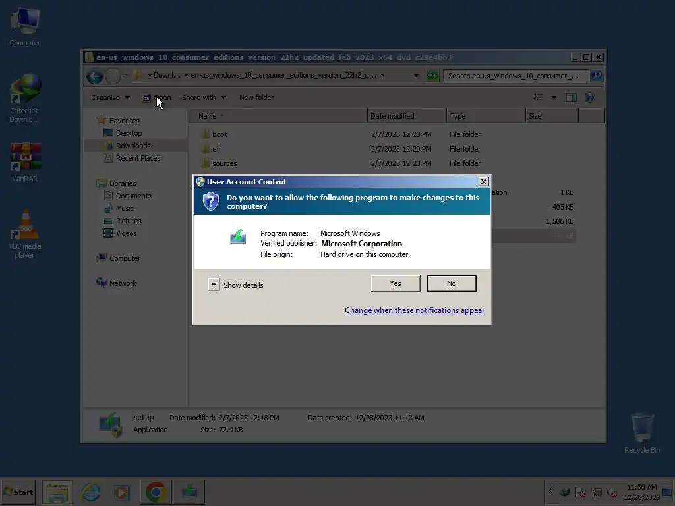Click Downl... segment in address bar
This screenshot has width=675, height=506.
tap(167, 75)
